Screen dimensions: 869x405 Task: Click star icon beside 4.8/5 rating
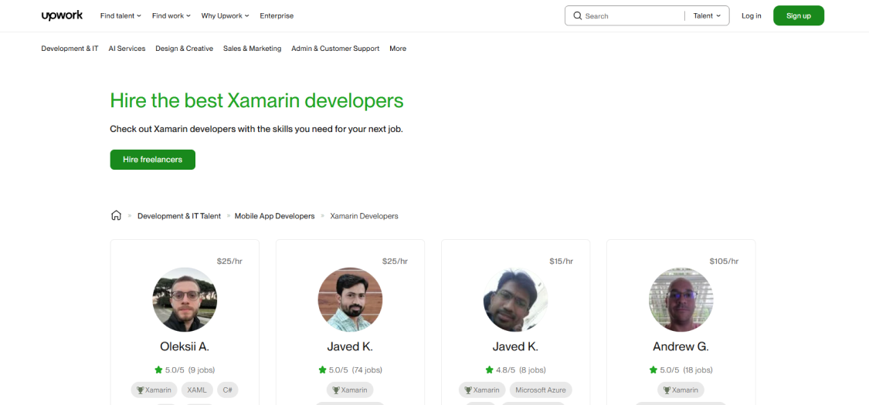(490, 370)
